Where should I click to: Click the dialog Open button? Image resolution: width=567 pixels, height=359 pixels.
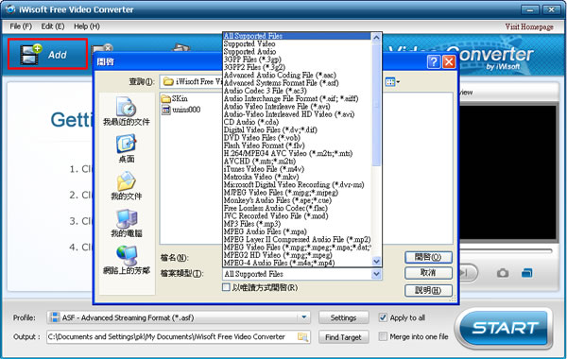428,257
